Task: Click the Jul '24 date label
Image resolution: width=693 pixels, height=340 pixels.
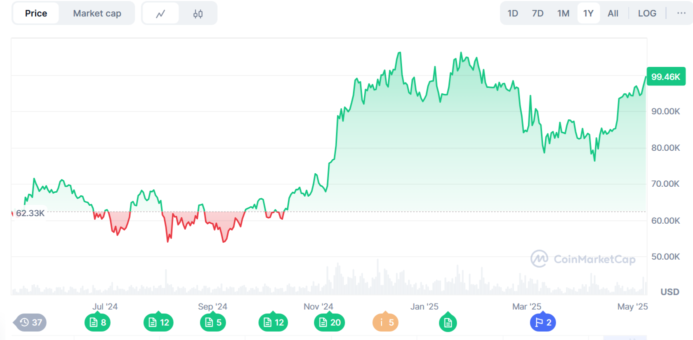Action: coord(105,307)
